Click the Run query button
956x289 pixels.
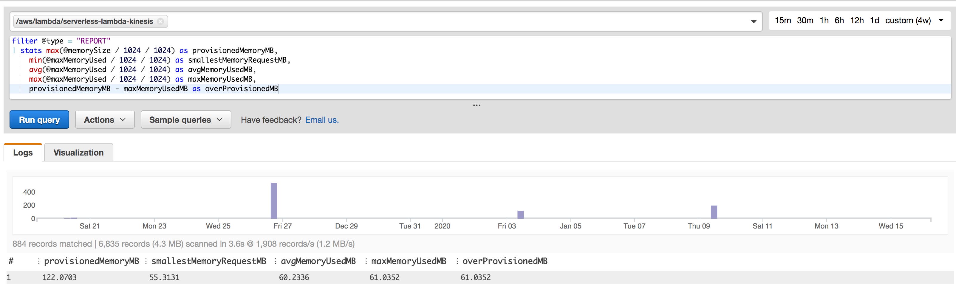39,119
